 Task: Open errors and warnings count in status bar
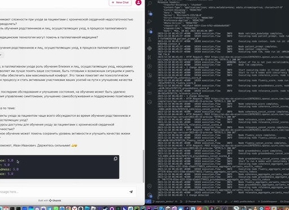point(209,202)
